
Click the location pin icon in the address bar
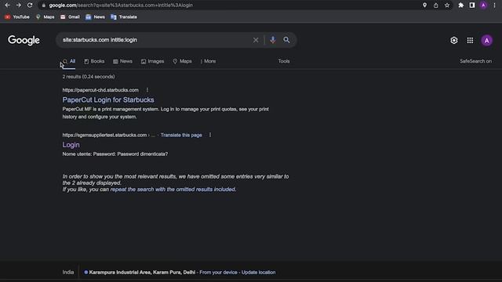pos(424,5)
